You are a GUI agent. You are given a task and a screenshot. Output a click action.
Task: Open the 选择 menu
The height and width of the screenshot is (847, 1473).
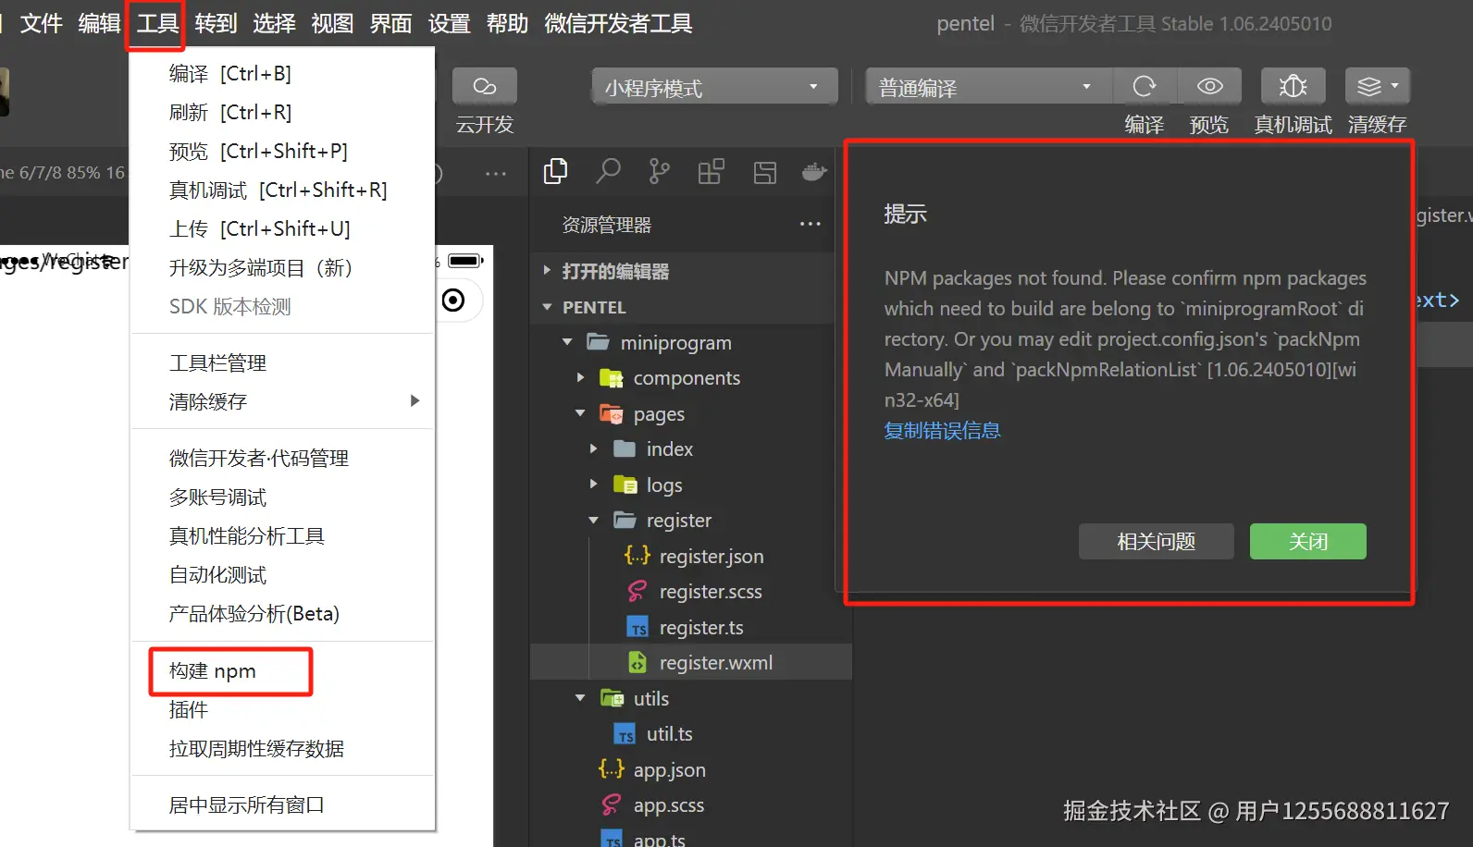click(274, 23)
